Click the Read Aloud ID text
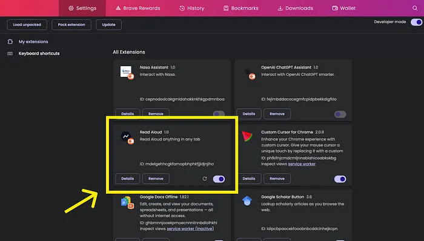424x241 pixels. 177,164
